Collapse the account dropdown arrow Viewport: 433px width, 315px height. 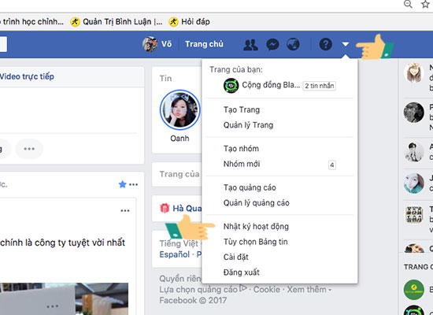pos(346,44)
